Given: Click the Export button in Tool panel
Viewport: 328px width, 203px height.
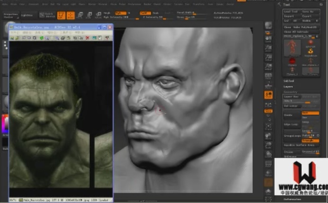Looking at the screenshot, I should pos(310,16).
